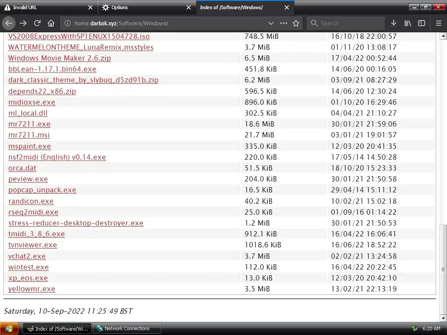Click the orca.dat link

coord(22,168)
